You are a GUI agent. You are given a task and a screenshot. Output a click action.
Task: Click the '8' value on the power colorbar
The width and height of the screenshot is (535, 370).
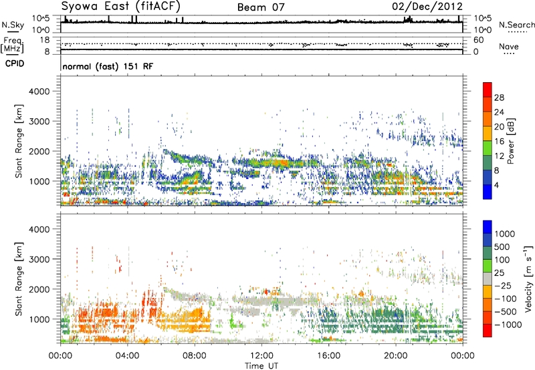point(497,170)
